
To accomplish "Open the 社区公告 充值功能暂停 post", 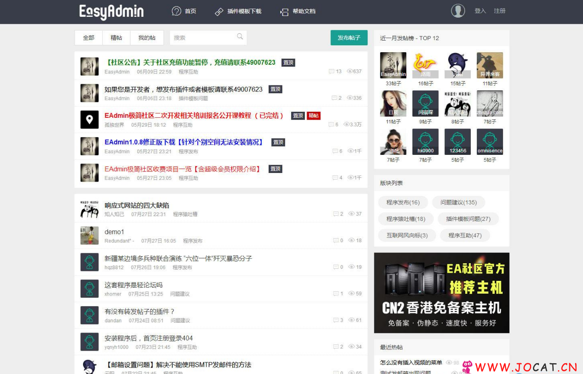I will click(x=190, y=63).
